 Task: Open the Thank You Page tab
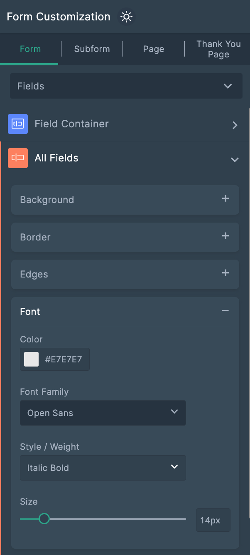click(218, 49)
